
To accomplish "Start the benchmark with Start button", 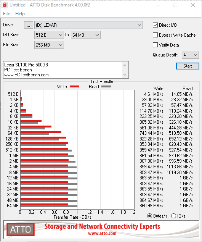I will (x=188, y=66).
